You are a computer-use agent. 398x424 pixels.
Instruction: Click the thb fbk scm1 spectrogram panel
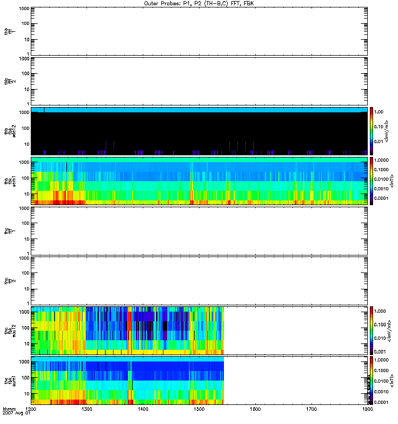199,181
